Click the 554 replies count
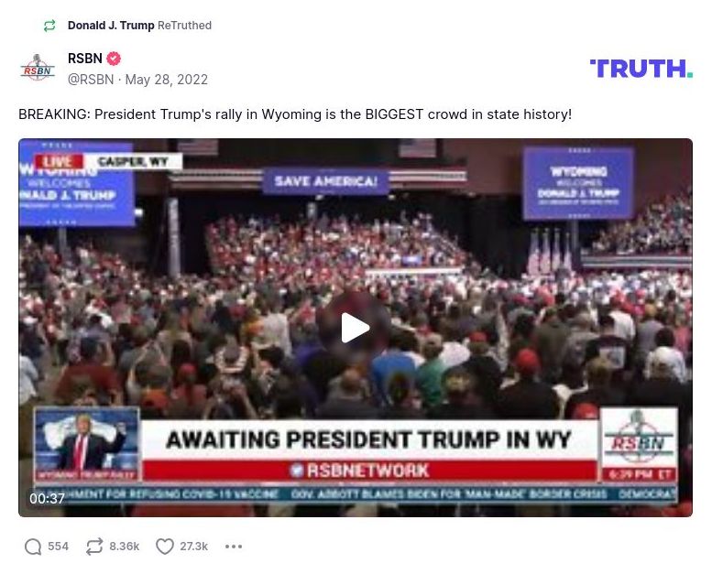712x574 pixels. [x=58, y=547]
